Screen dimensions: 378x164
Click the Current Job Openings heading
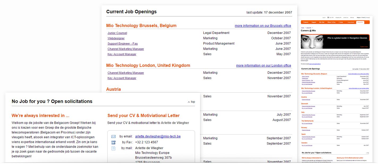pos(131,12)
